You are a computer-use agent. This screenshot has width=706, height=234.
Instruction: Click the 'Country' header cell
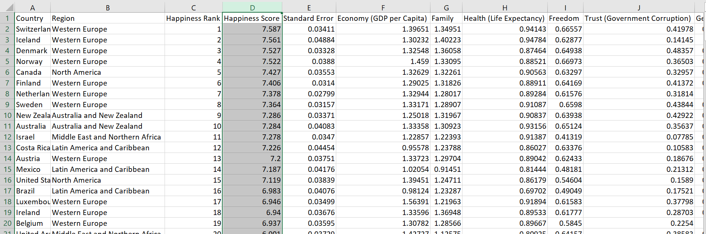[32, 18]
